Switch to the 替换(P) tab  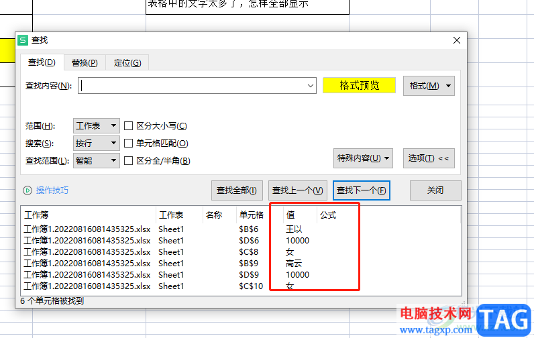click(x=85, y=63)
